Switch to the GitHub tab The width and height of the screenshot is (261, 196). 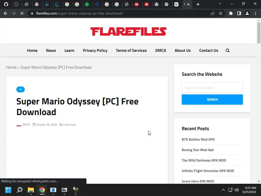[x=6, y=4]
